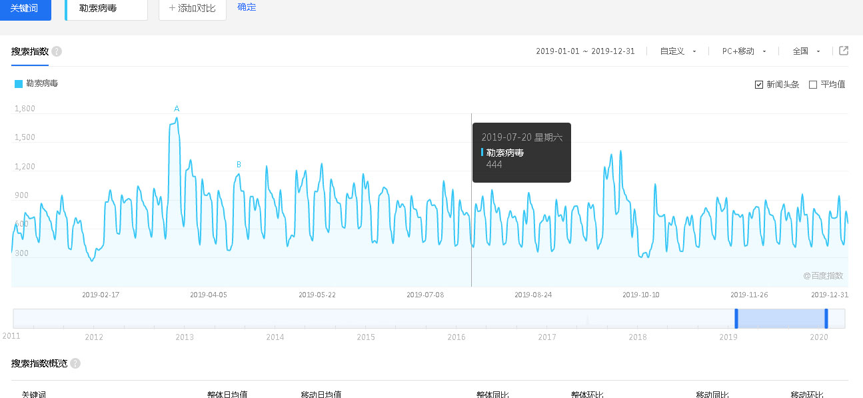Click the 添加对比 button
Image resolution: width=863 pixels, height=398 pixels.
192,10
